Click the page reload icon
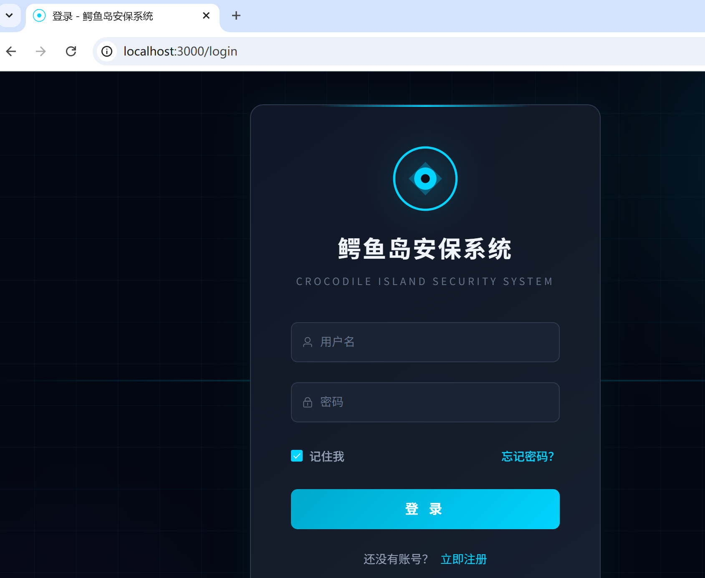This screenshot has height=578, width=705. point(71,51)
